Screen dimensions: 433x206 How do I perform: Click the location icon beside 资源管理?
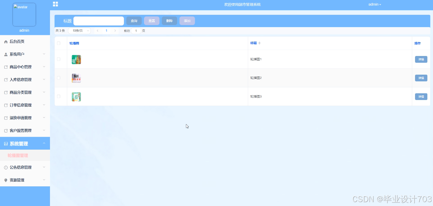6,180
